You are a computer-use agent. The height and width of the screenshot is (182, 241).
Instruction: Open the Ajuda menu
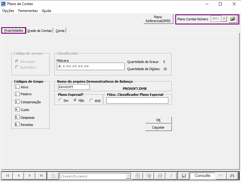tap(46, 11)
